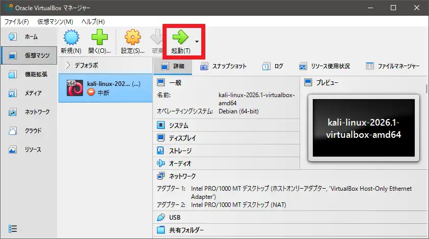Click the name value kali-linux-2026.1-virtualbox-amd64
The width and height of the screenshot is (429, 239).
pos(257,99)
